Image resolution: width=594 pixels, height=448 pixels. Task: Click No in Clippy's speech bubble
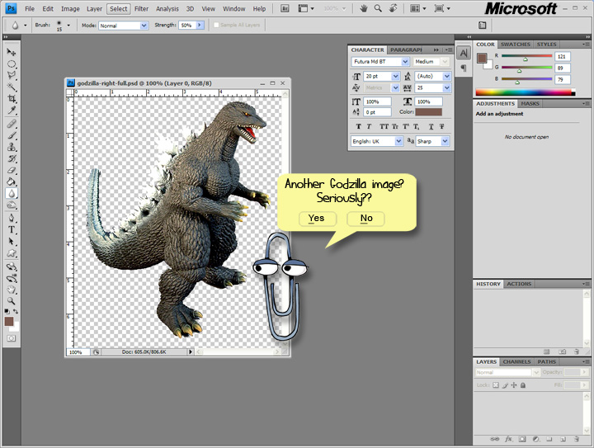tap(366, 219)
